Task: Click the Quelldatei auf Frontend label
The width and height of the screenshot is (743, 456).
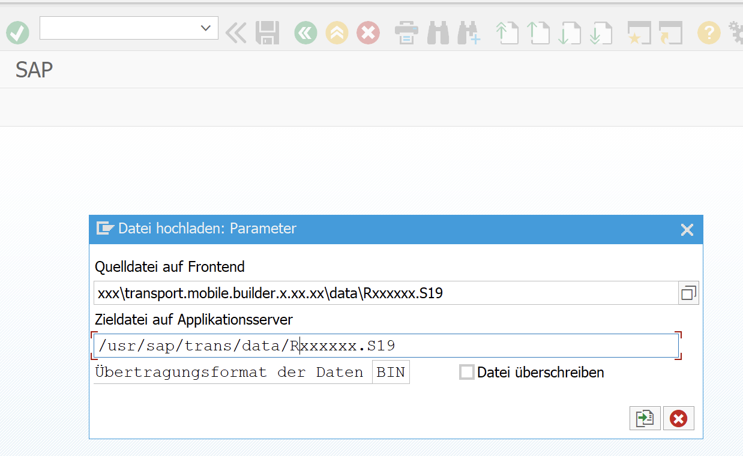Action: click(x=170, y=266)
